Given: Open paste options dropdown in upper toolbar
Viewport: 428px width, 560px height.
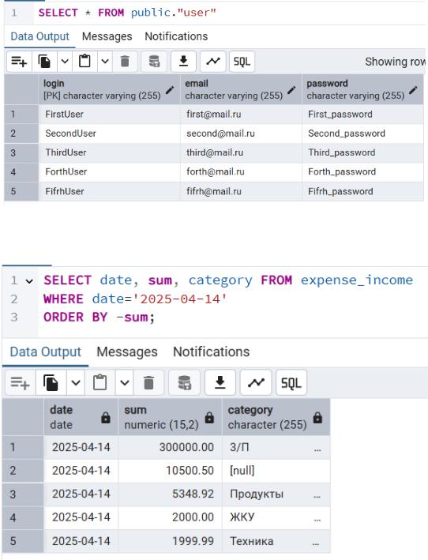Looking at the screenshot, I should tap(105, 62).
